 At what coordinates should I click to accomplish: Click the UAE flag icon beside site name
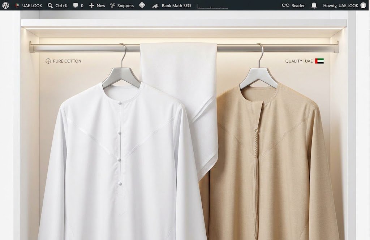(17, 5)
